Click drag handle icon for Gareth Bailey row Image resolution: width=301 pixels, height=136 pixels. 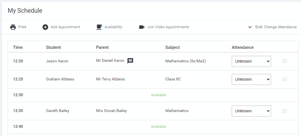[285, 111]
